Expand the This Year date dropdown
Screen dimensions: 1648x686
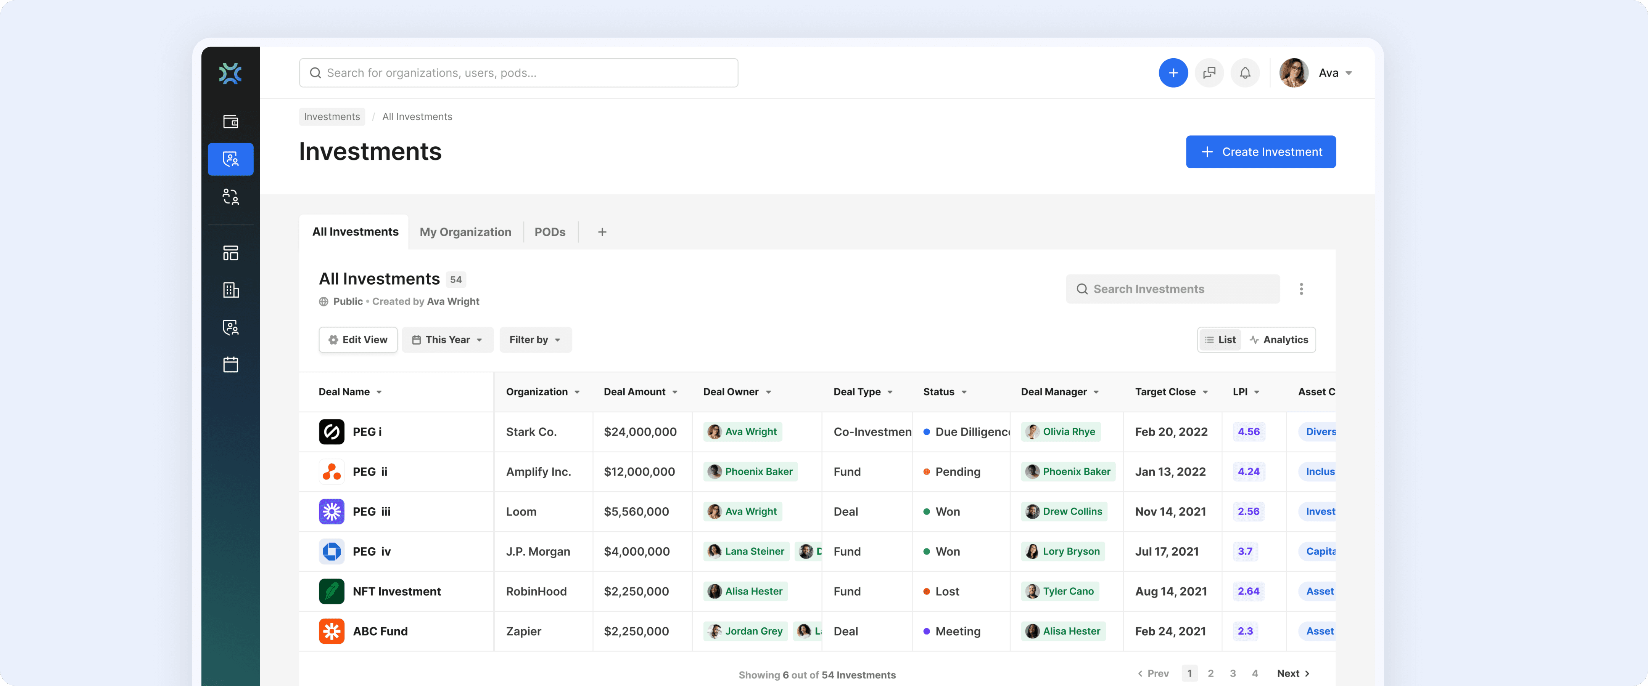447,340
